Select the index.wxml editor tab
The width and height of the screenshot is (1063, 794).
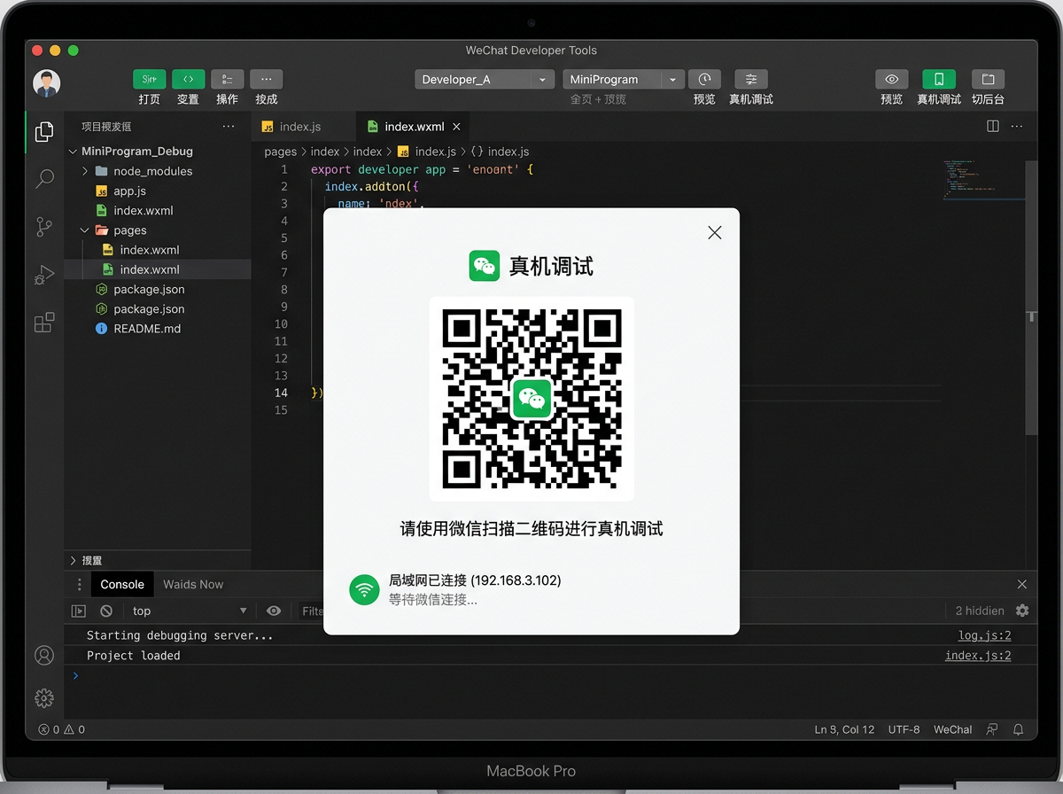click(413, 127)
